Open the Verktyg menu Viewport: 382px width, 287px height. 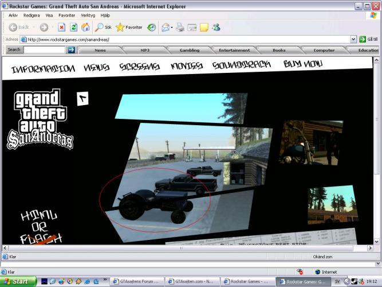coord(88,15)
